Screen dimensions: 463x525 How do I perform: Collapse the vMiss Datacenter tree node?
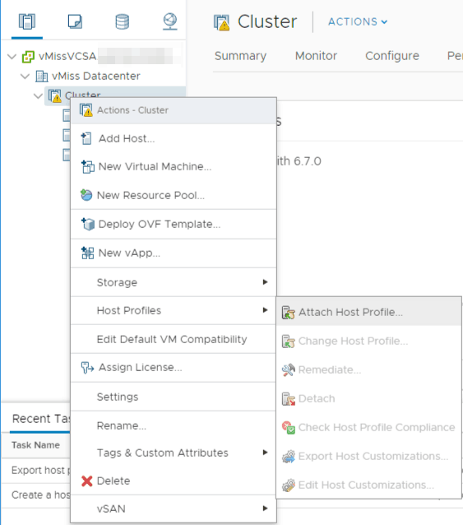tap(25, 77)
